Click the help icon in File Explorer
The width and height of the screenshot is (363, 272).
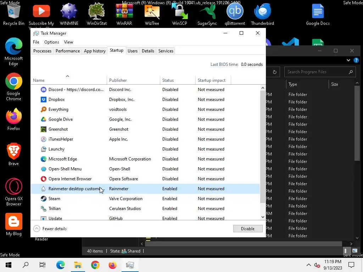(356, 60)
